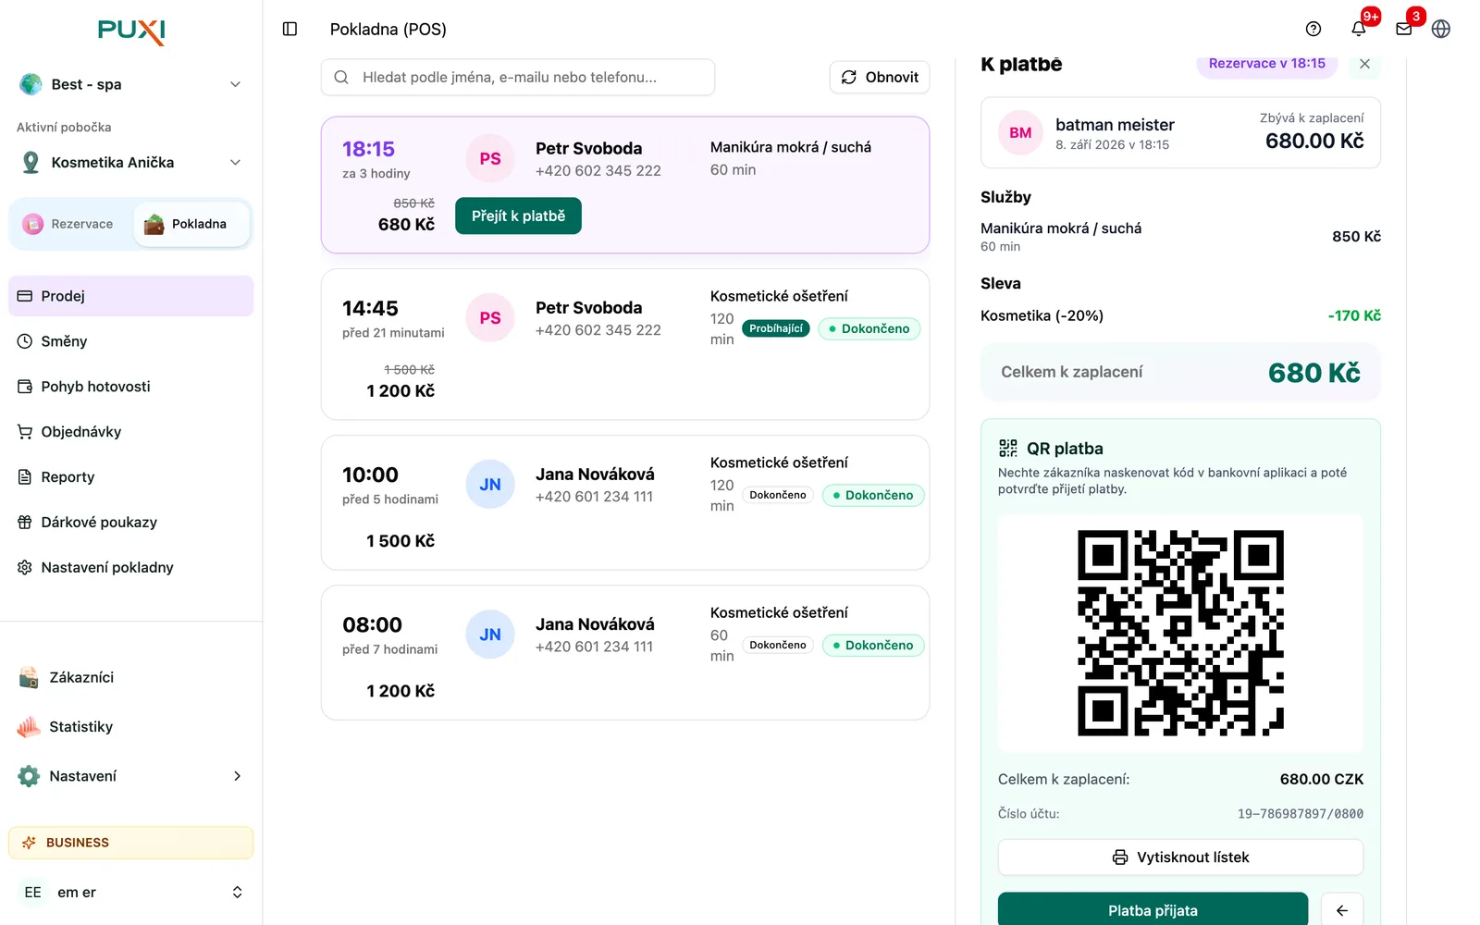Click the BM avatar of batman meister
Viewport: 1480px width, 925px height.
coord(1020,133)
